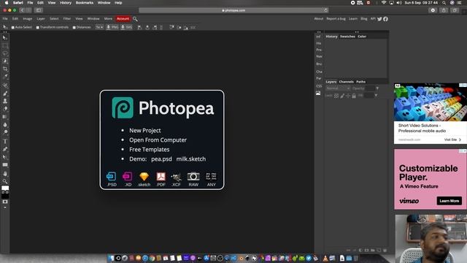Select the Hand tool
The image size is (467, 263).
(x=5, y=174)
